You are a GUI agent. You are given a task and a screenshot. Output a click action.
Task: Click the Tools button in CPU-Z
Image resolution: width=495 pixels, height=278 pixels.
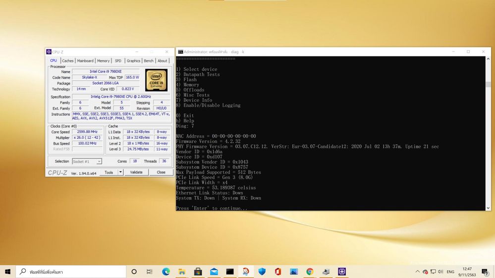[x=109, y=172]
